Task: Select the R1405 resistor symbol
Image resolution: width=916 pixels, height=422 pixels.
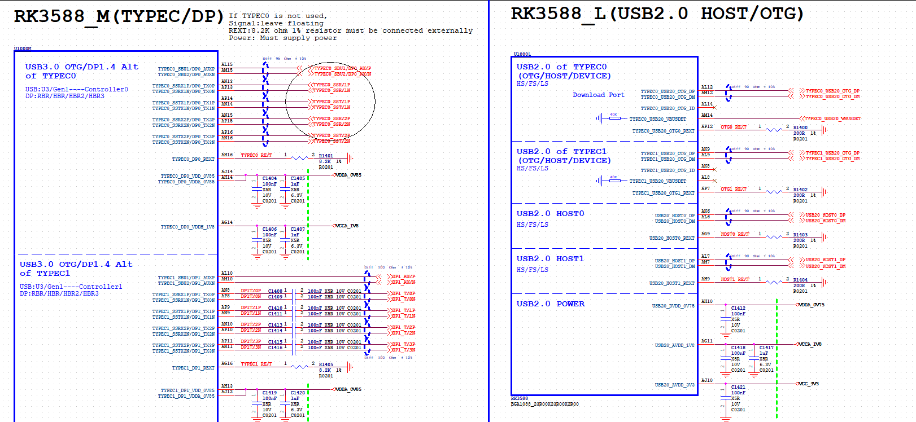Action: tap(299, 367)
